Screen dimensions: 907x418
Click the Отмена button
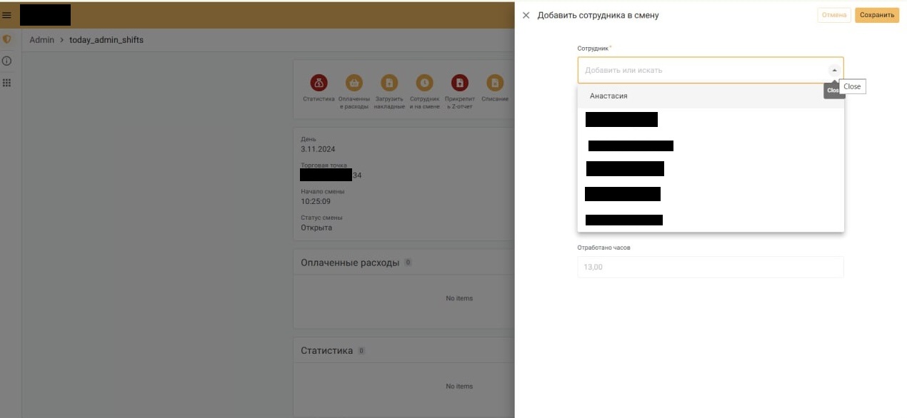(834, 15)
